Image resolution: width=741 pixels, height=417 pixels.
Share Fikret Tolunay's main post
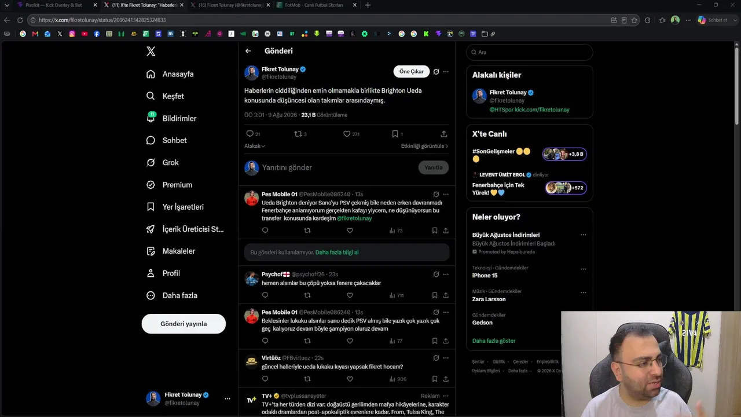pos(444,134)
